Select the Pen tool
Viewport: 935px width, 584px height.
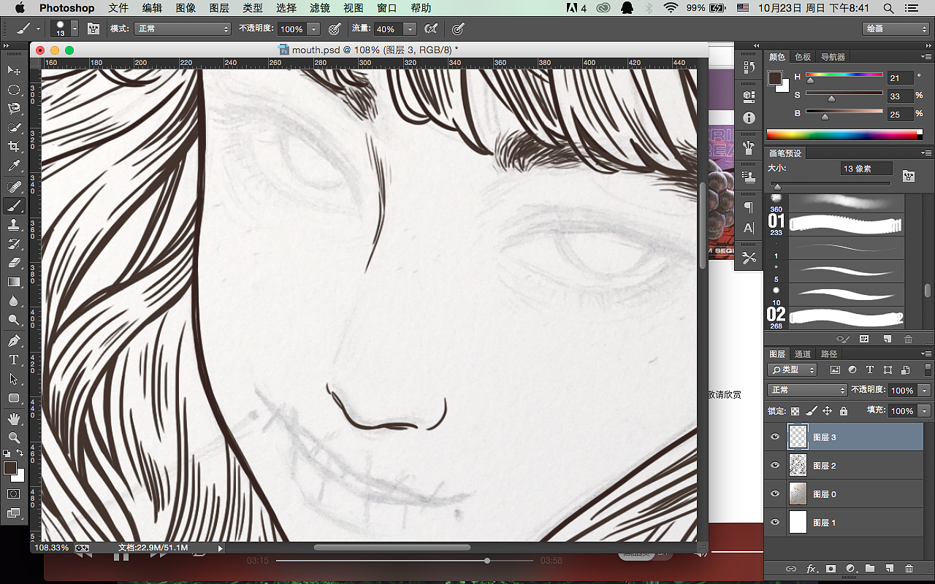click(x=14, y=341)
